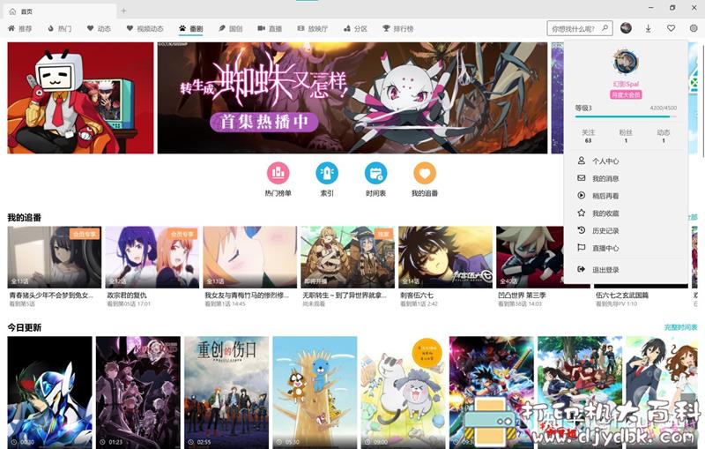Click the play icon for 稍后再看

582,195
